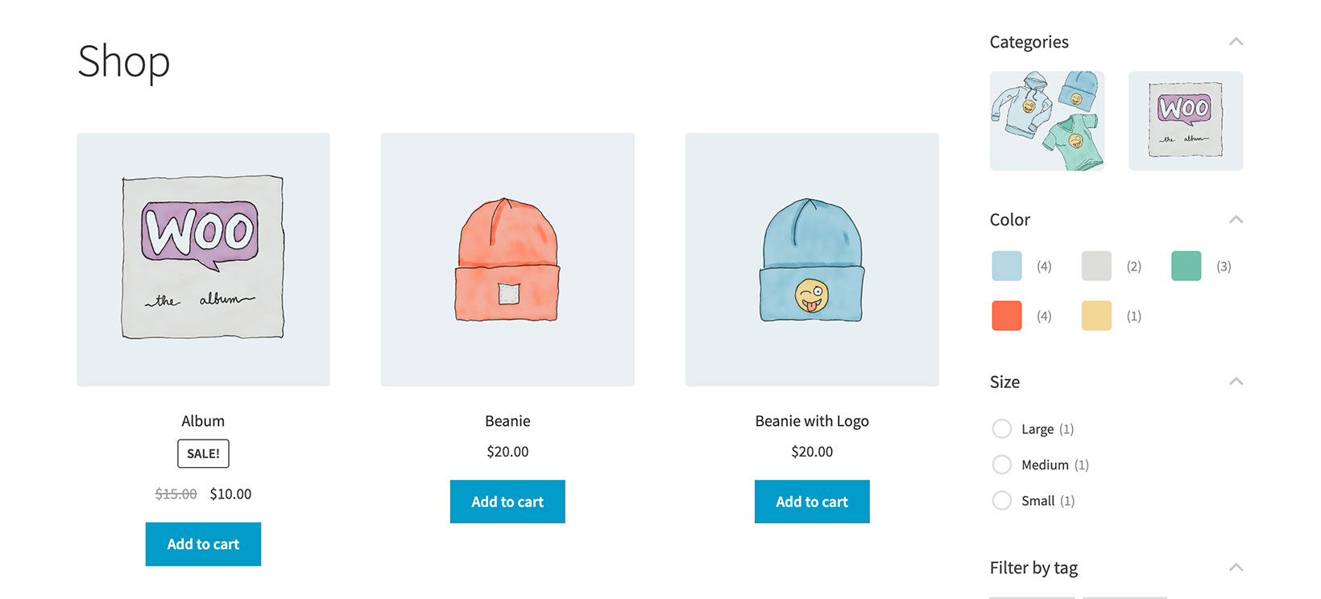Select the Large size radio button
Image resolution: width=1321 pixels, height=599 pixels.
[1002, 429]
